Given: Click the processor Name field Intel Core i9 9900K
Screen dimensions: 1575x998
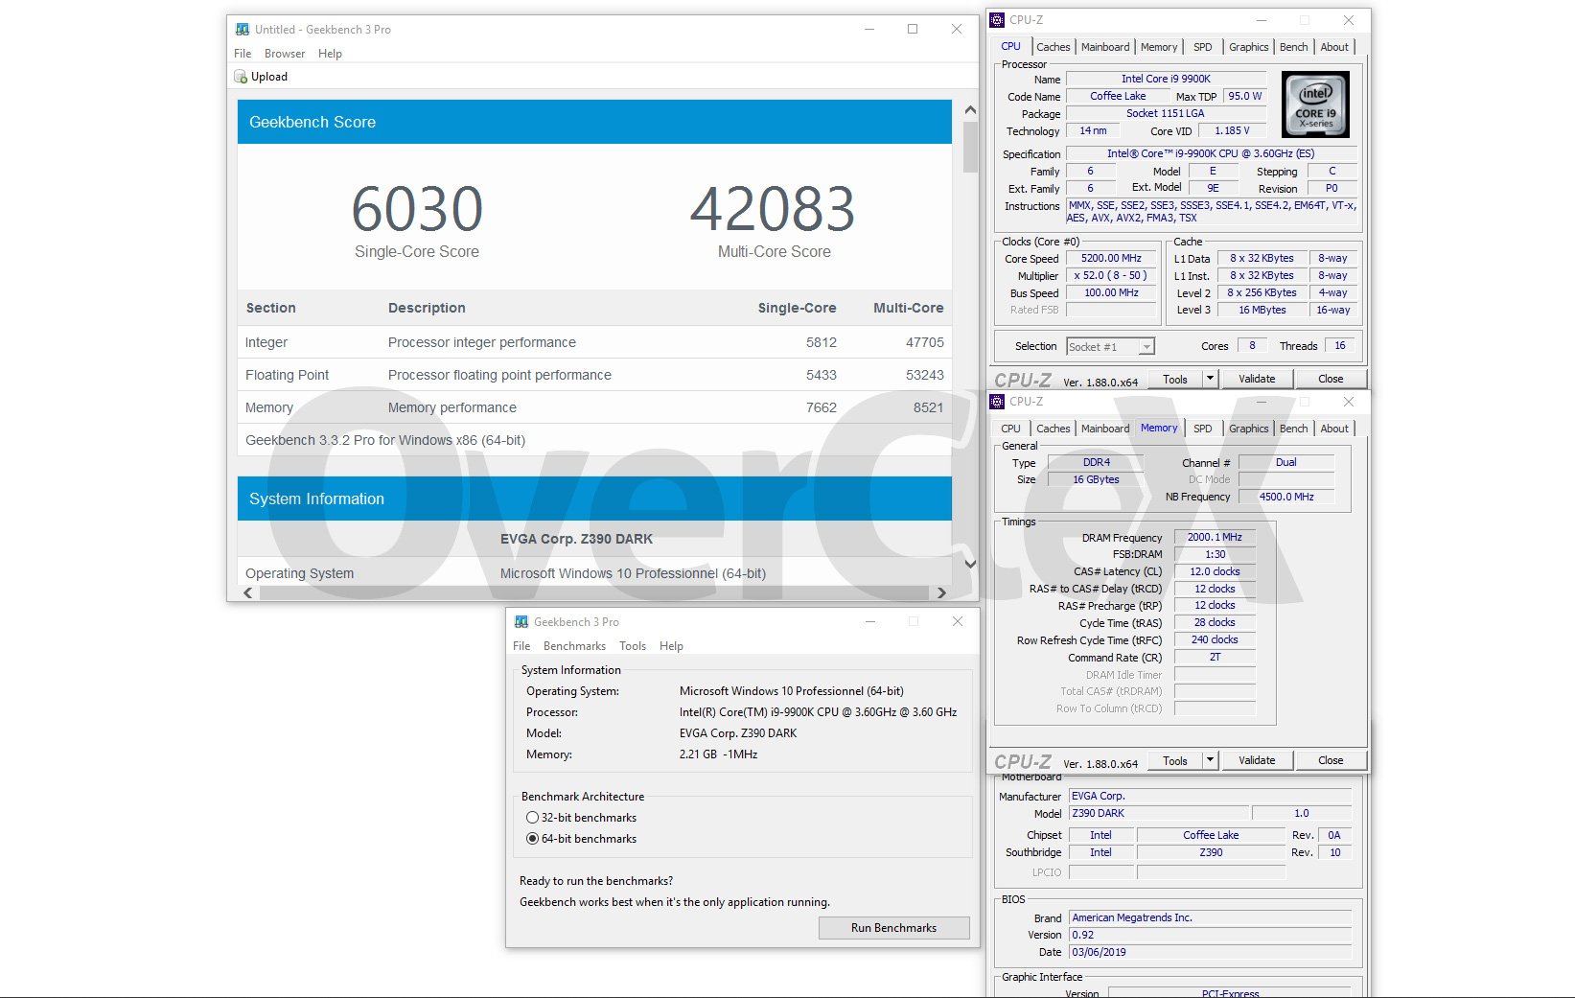Looking at the screenshot, I should pyautogui.click(x=1166, y=80).
